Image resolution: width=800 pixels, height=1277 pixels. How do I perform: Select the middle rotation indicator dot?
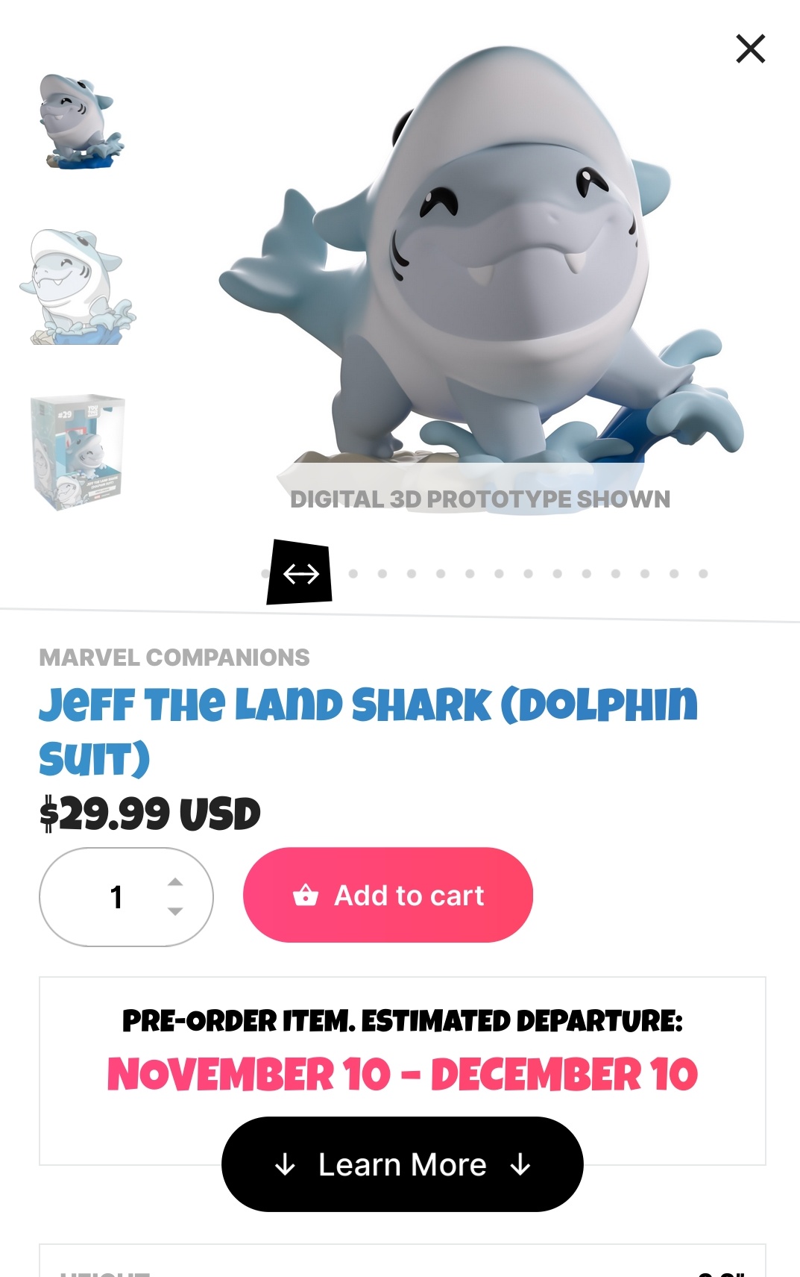(x=528, y=574)
